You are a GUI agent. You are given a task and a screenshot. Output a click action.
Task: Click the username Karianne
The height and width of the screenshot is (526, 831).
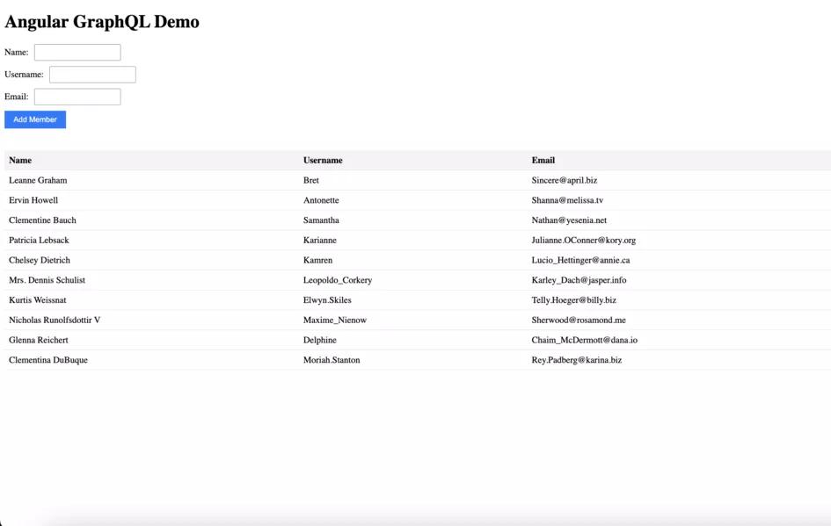[319, 241]
